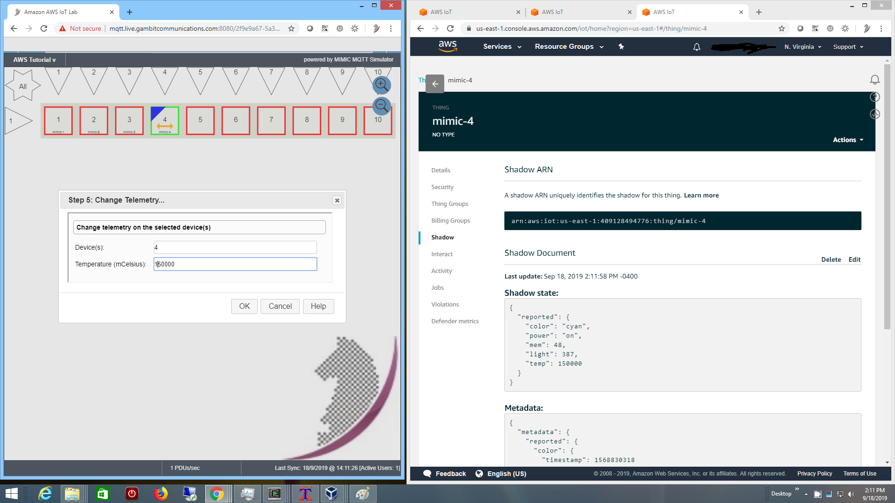Click Feedback in AWS footer
The height and width of the screenshot is (503, 895).
(445, 474)
